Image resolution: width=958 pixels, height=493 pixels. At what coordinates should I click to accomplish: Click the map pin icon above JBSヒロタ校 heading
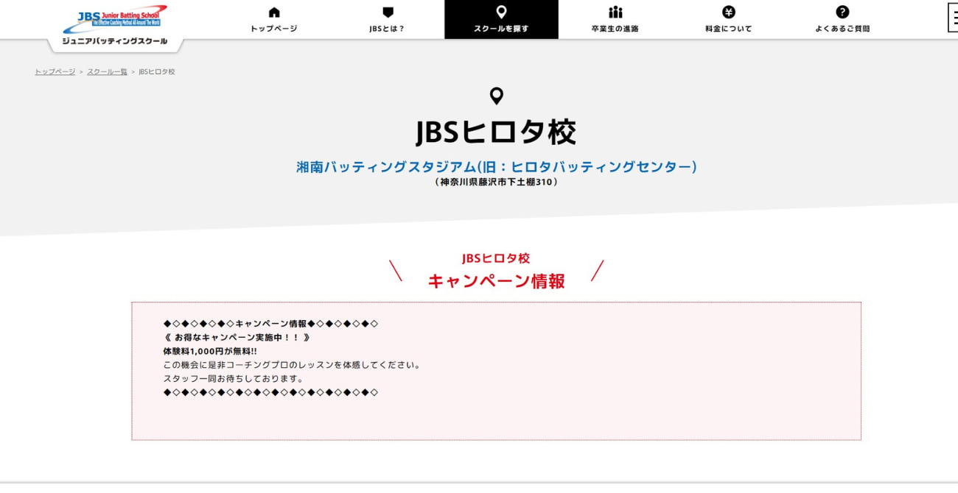point(496,96)
